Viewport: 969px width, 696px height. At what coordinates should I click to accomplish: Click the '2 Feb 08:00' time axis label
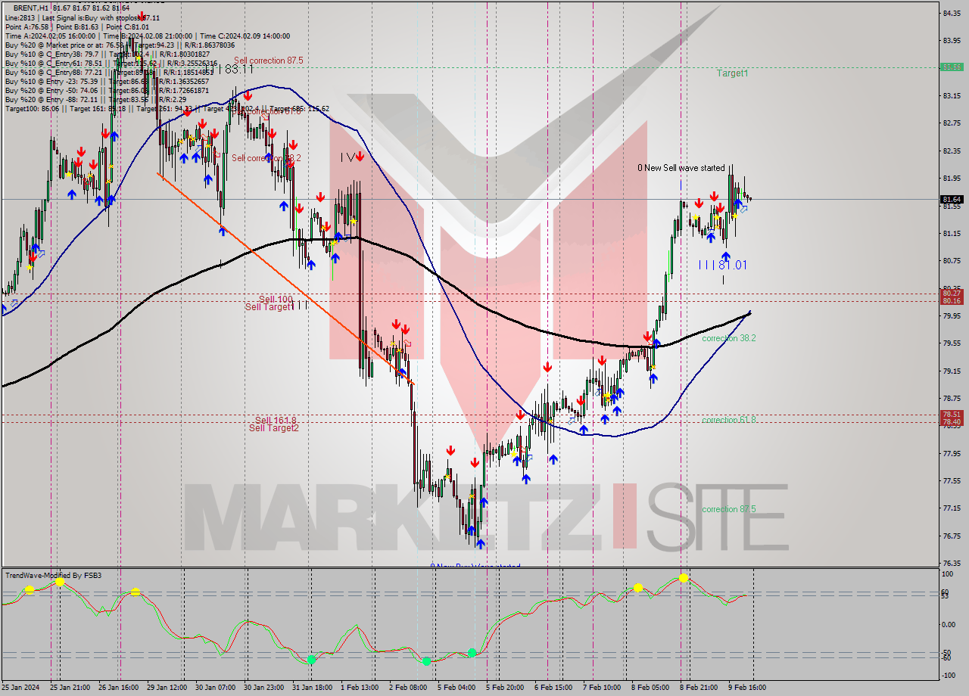pyautogui.click(x=407, y=688)
